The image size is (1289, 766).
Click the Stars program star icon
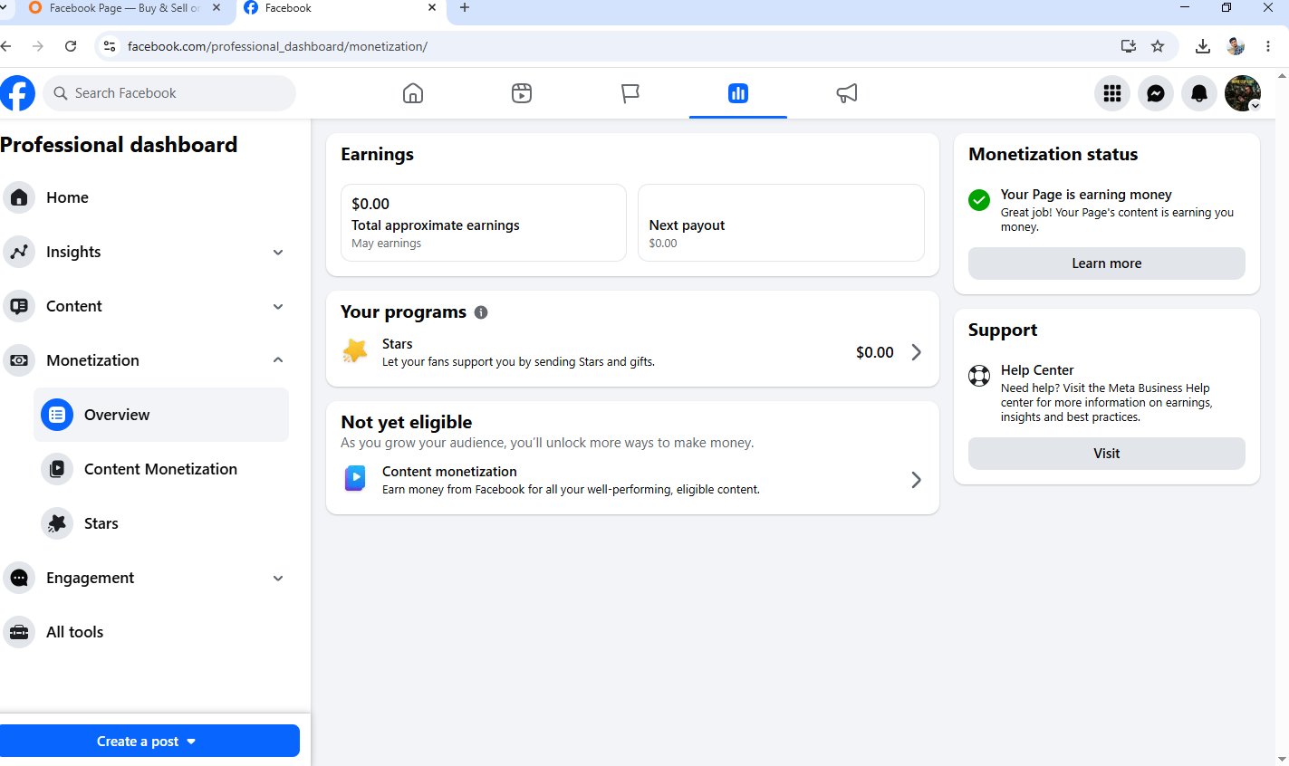click(355, 351)
